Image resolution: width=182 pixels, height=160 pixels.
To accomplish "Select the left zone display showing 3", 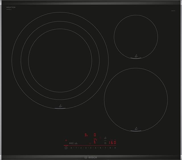I will pyautogui.click(x=86, y=135).
